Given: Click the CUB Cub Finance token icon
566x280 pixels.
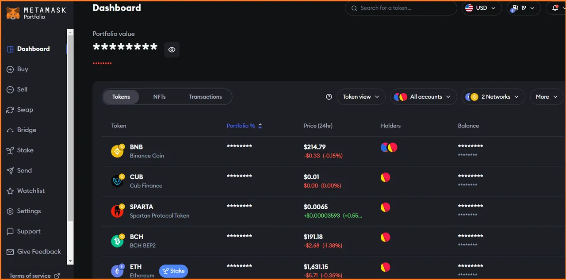Looking at the screenshot, I should coord(118,181).
